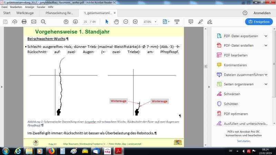Click the page number input field

pyautogui.click(x=85, y=21)
